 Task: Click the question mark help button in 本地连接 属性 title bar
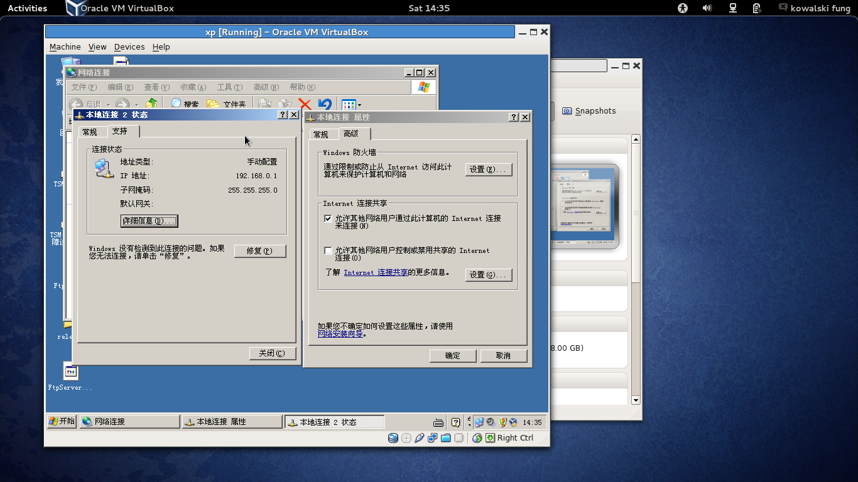tap(514, 117)
